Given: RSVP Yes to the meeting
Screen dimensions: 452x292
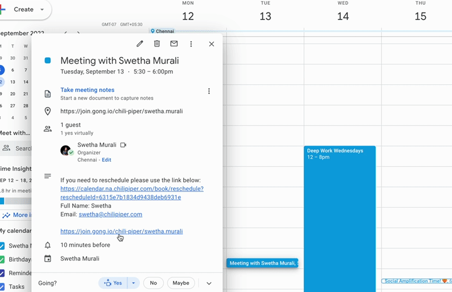Looking at the screenshot, I should pyautogui.click(x=113, y=283).
